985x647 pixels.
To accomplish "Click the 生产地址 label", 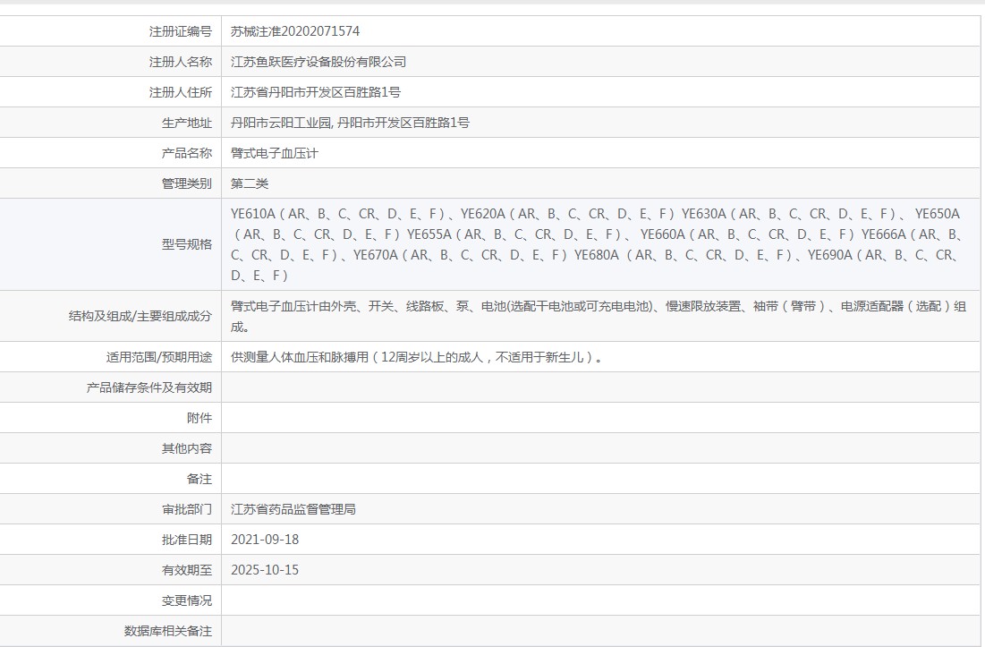I will (187, 123).
